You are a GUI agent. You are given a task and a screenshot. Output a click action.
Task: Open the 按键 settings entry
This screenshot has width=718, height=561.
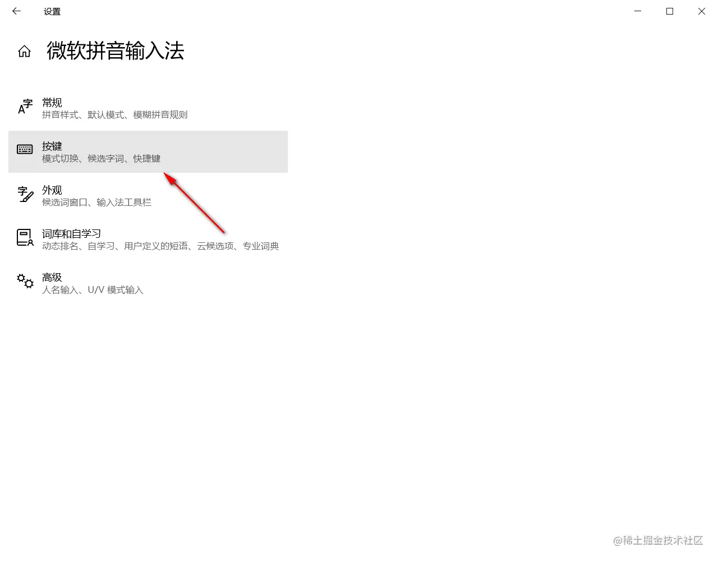coord(148,151)
